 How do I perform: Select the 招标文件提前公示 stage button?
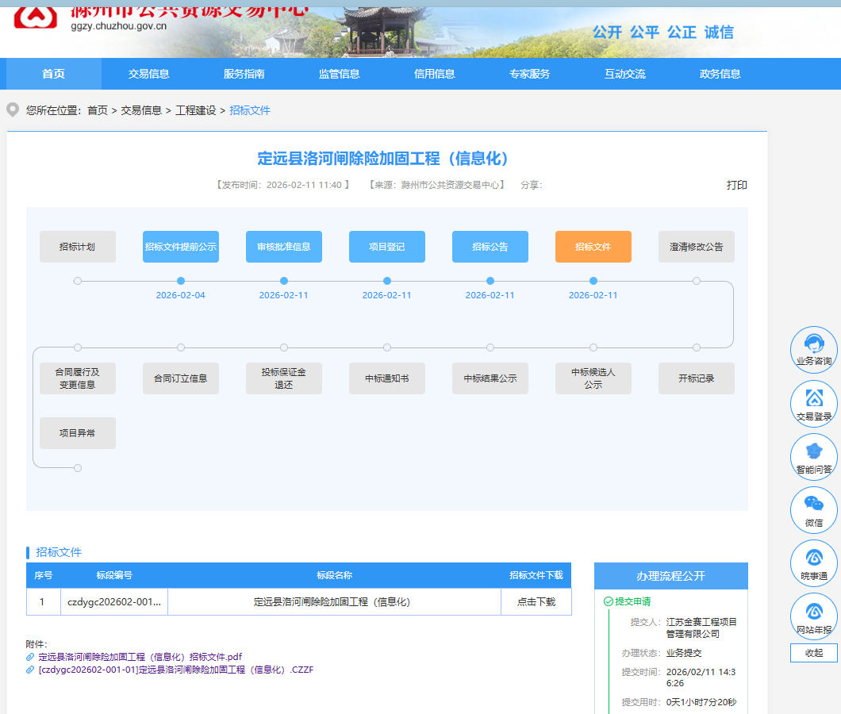point(181,247)
